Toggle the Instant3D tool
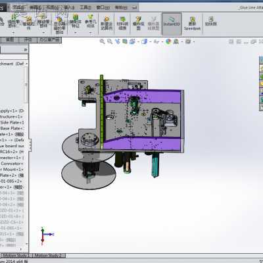 [172, 24]
